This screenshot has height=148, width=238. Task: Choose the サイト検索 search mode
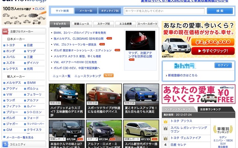tap(62, 11)
